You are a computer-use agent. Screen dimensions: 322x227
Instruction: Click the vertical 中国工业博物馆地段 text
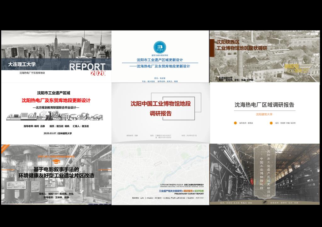[261, 173]
